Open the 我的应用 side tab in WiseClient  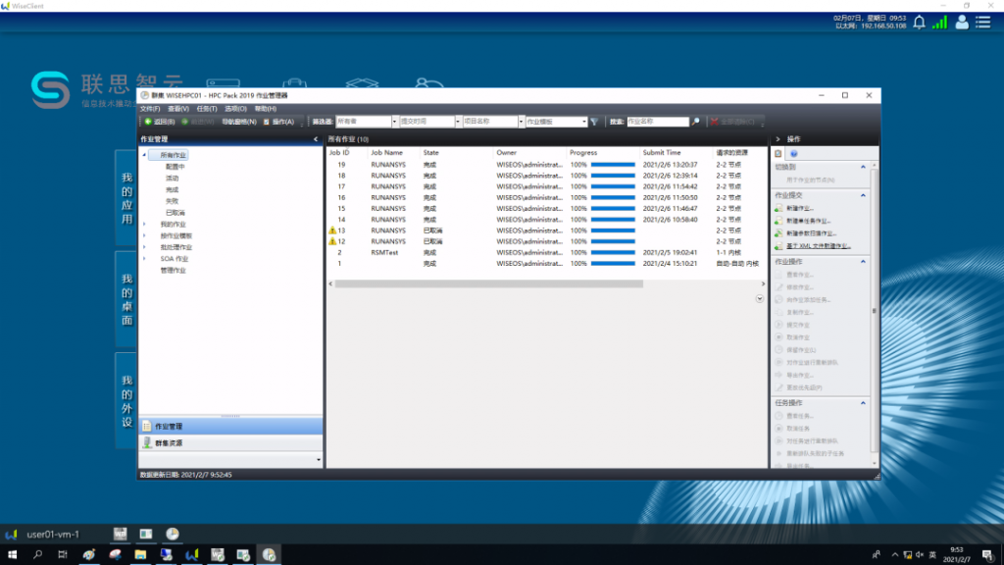pyautogui.click(x=126, y=198)
